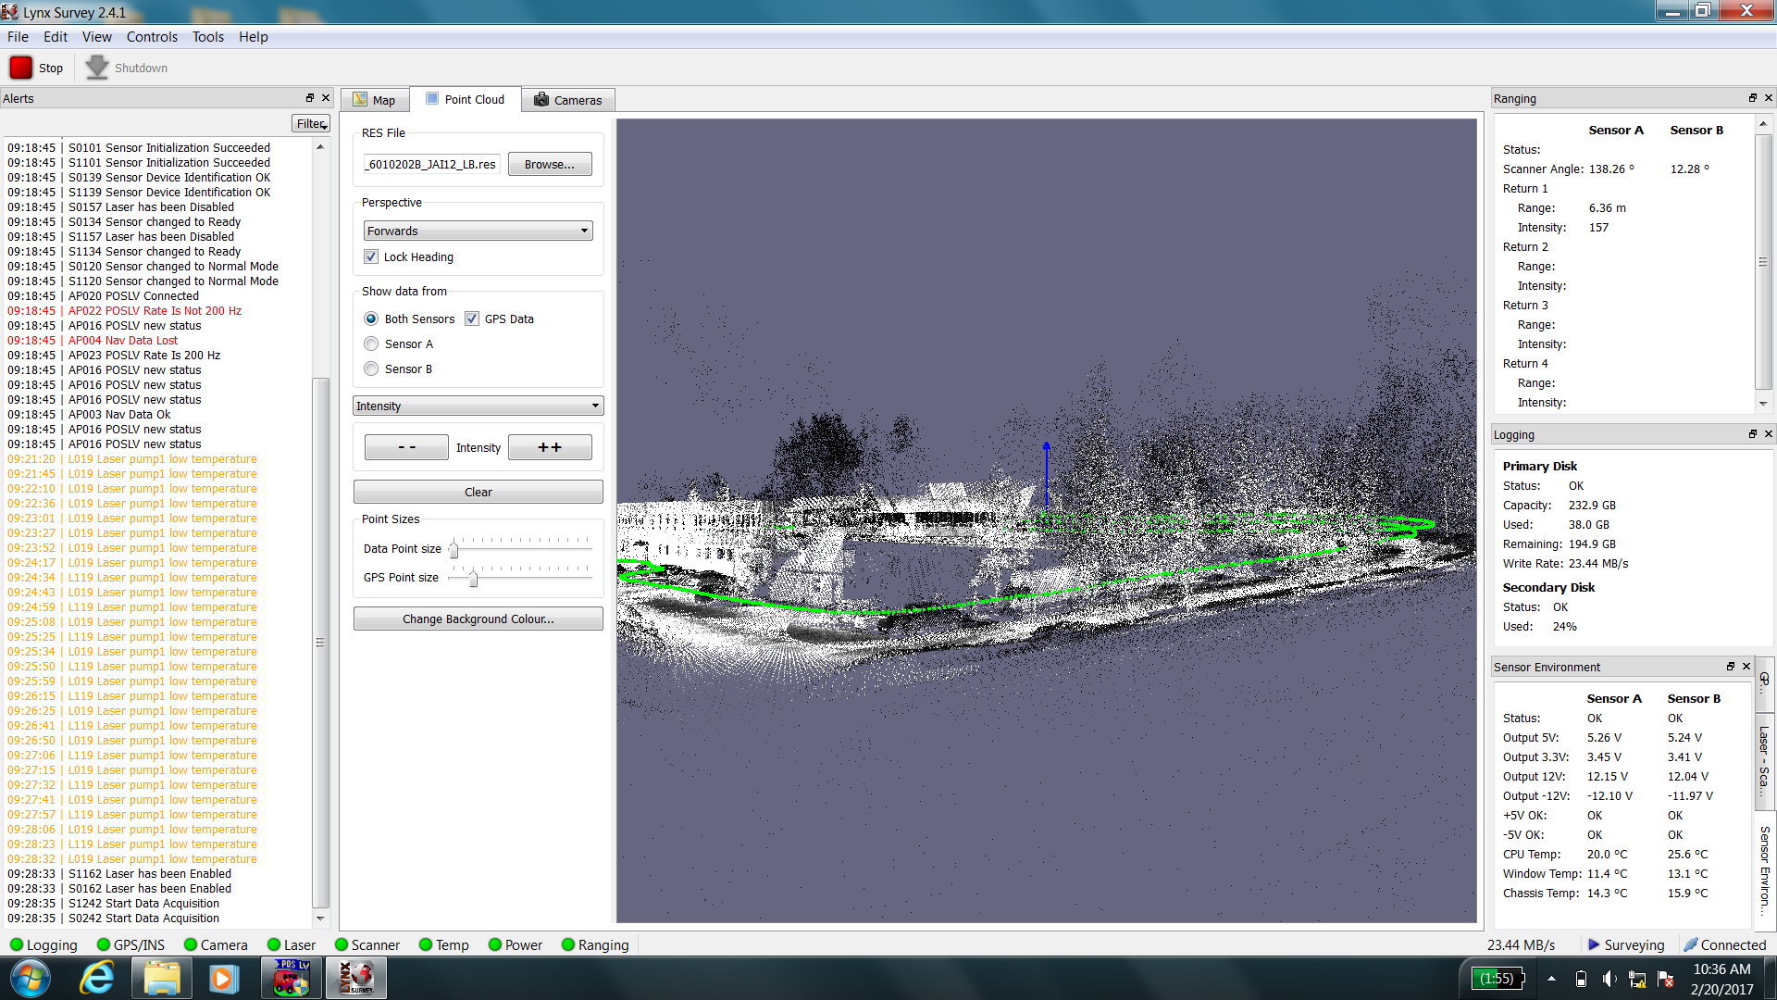
Task: Click the red Stop icon
Action: point(20,68)
